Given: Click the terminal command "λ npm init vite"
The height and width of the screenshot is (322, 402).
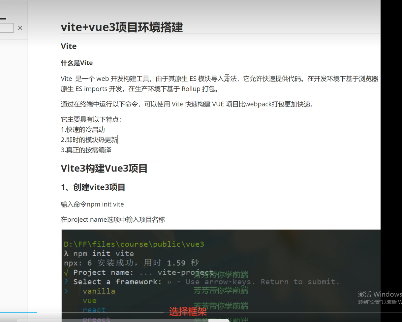Looking at the screenshot, I should [x=99, y=253].
